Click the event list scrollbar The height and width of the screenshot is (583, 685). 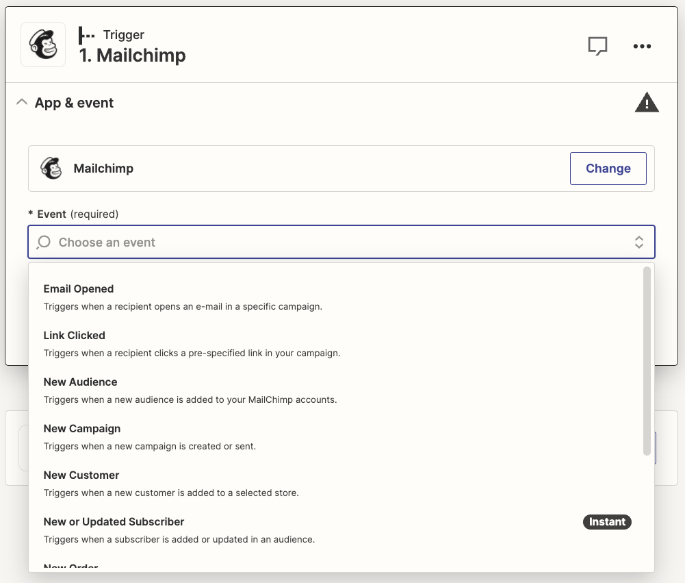click(x=647, y=361)
